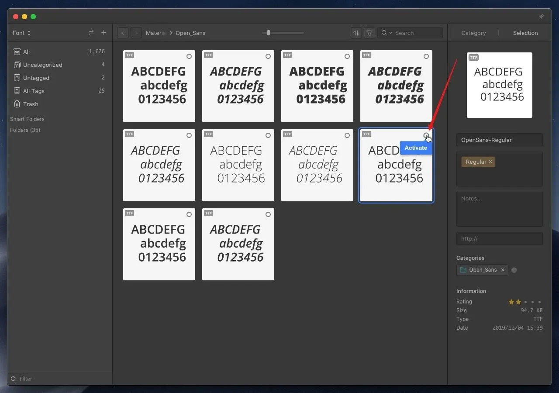The width and height of the screenshot is (559, 393).
Task: Navigate forward with the right chevron
Action: pyautogui.click(x=136, y=33)
